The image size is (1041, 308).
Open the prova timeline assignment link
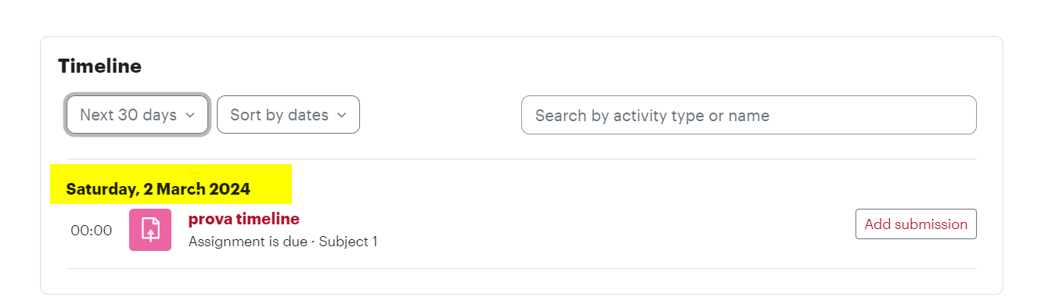click(x=243, y=219)
